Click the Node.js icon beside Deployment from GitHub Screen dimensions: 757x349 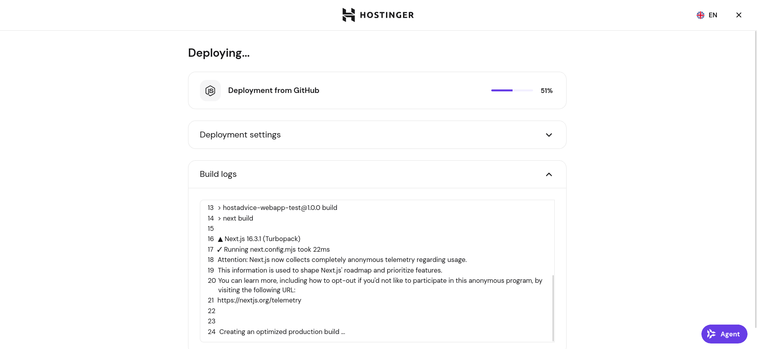(x=210, y=91)
